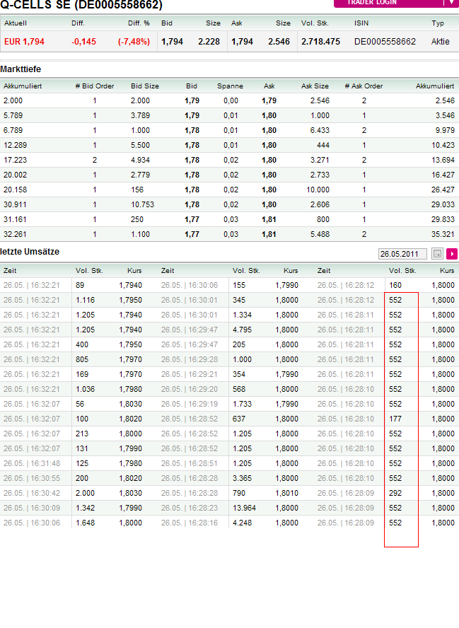This screenshot has width=459, height=628.
Task: Click the pink arrow go button
Action: 452,254
